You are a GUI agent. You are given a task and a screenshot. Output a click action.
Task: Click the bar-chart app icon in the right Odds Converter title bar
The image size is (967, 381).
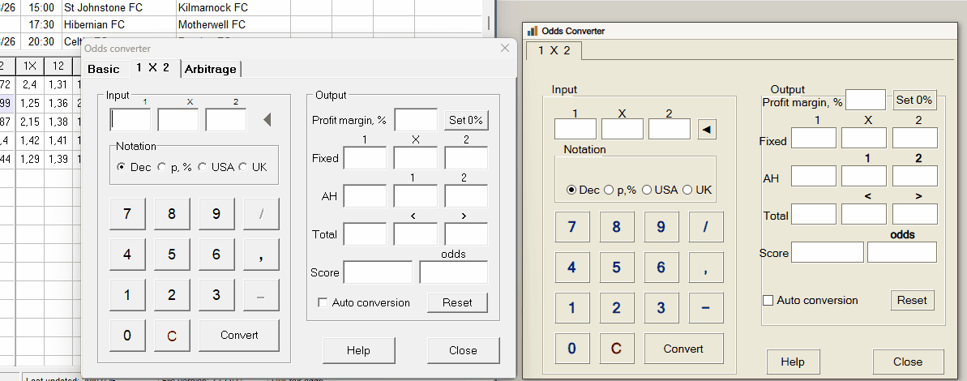[533, 31]
